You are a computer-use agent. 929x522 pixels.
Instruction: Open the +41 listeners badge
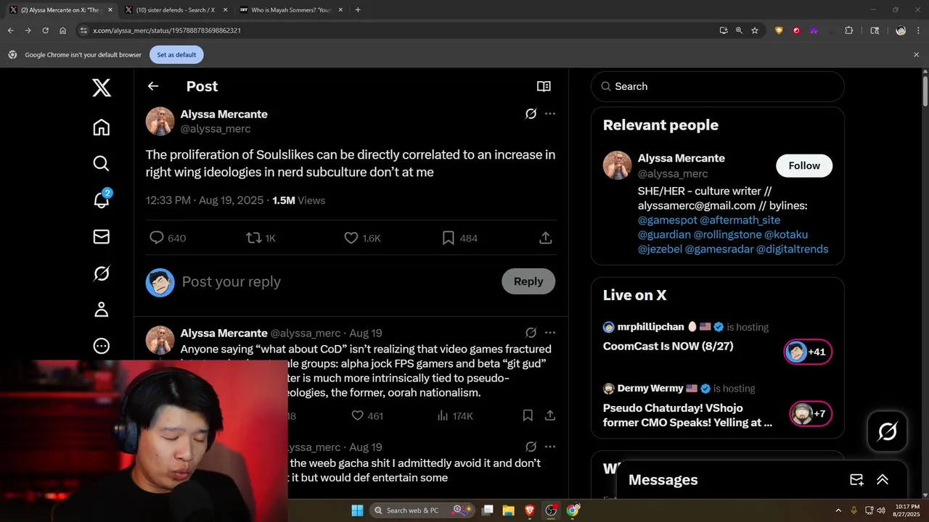coord(808,352)
